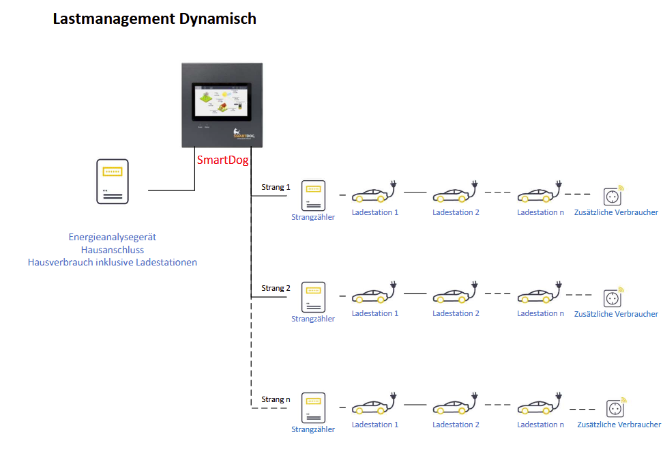Select the wireless socket icon on Strang 2
The width and height of the screenshot is (663, 458).
click(x=614, y=297)
